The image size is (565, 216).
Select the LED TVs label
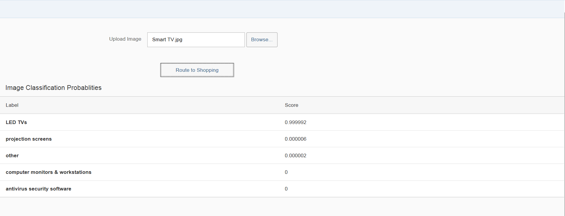tap(16, 122)
